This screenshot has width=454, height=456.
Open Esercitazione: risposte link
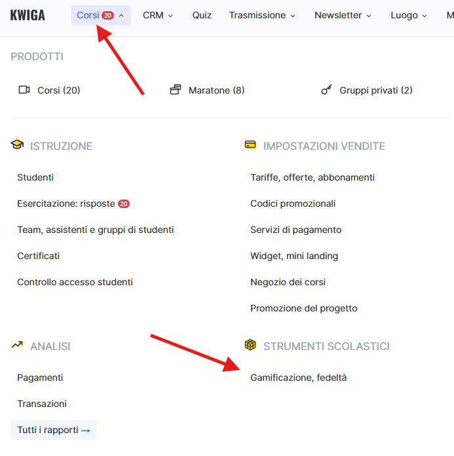66,203
